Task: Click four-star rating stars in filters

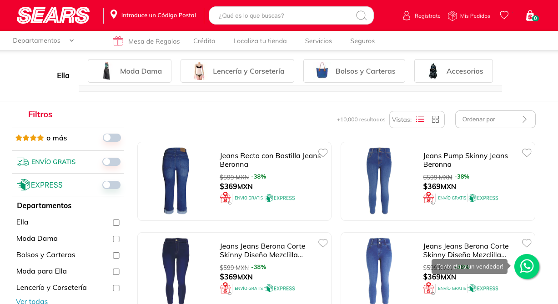Action: point(30,138)
